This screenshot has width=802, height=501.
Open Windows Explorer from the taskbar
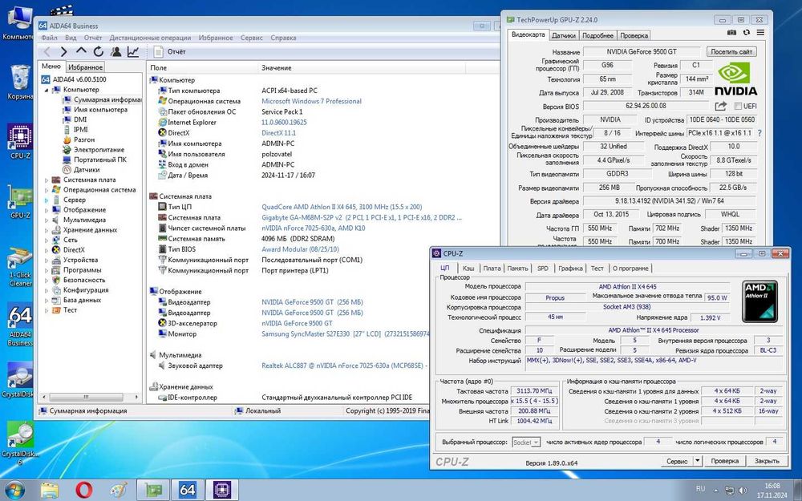click(x=50, y=491)
